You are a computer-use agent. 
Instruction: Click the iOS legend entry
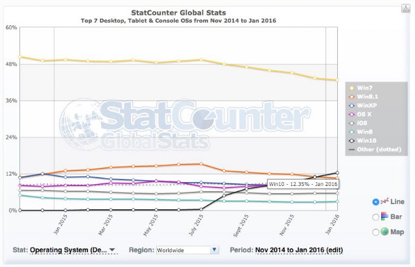[x=358, y=123]
